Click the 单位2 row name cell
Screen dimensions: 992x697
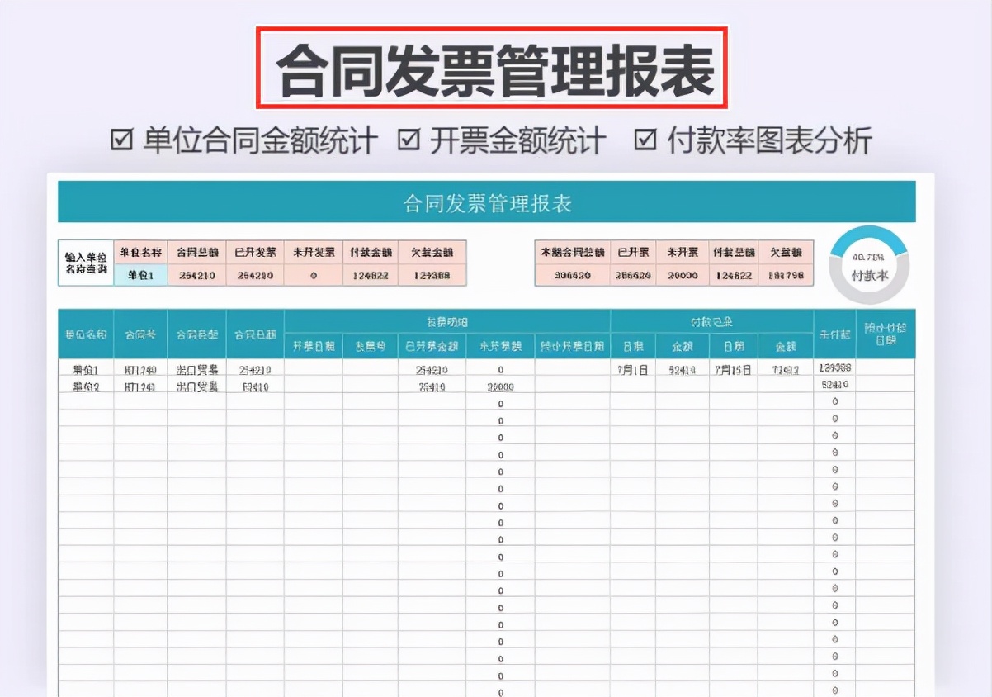pyautogui.click(x=87, y=383)
